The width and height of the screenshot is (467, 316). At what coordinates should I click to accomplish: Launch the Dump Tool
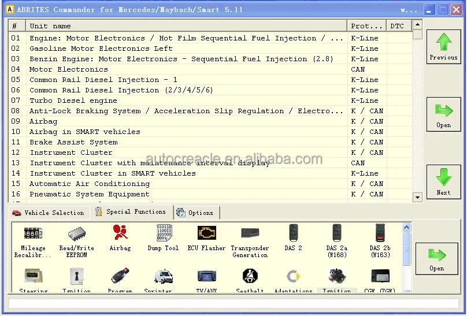[x=163, y=239]
